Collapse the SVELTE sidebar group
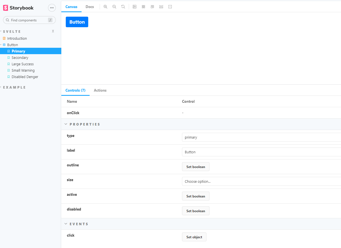The image size is (341, 248). click(x=12, y=31)
